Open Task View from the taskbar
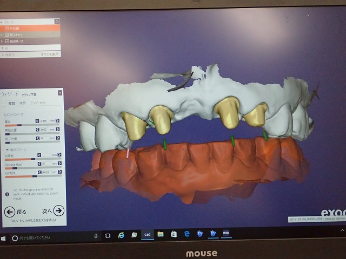 point(108,235)
